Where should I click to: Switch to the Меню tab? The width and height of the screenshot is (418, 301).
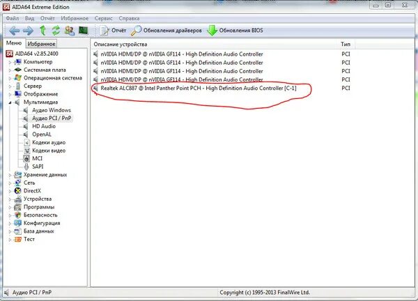click(14, 43)
